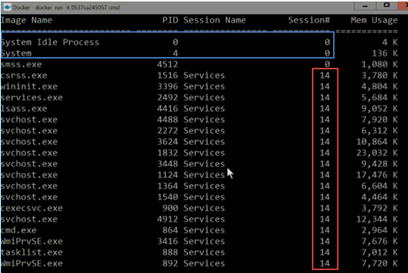Viewport: 408px width, 273px height.
Task: Click memory value '1,080 K' of smss.exe
Action: 379,64
